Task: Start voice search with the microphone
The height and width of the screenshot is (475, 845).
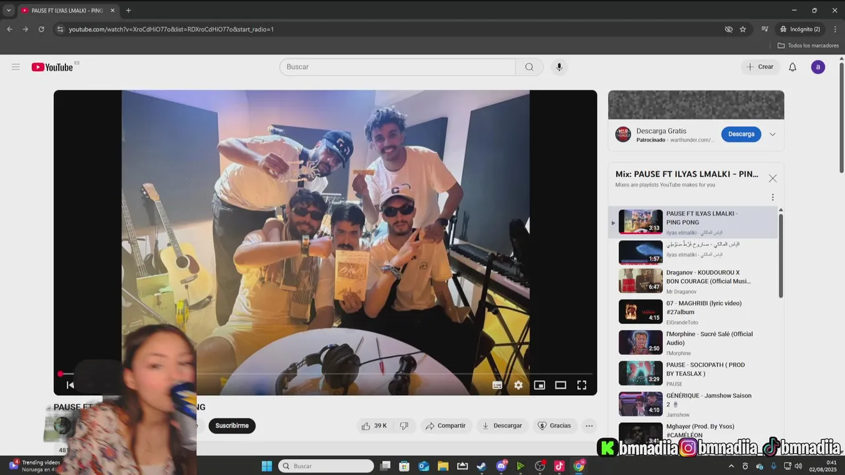Action: tap(559, 67)
